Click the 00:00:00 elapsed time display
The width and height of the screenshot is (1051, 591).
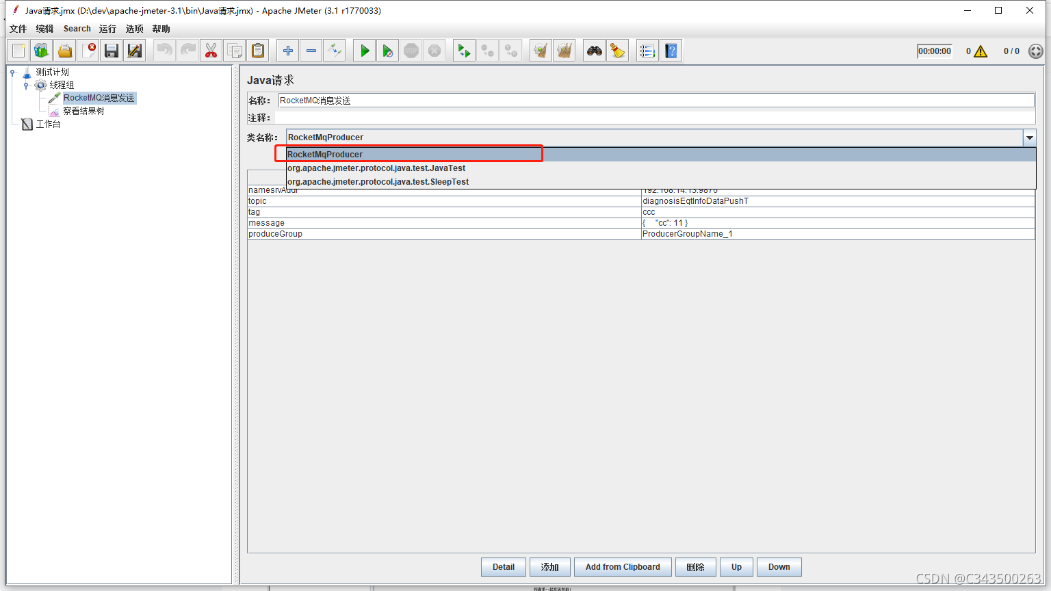pos(935,51)
